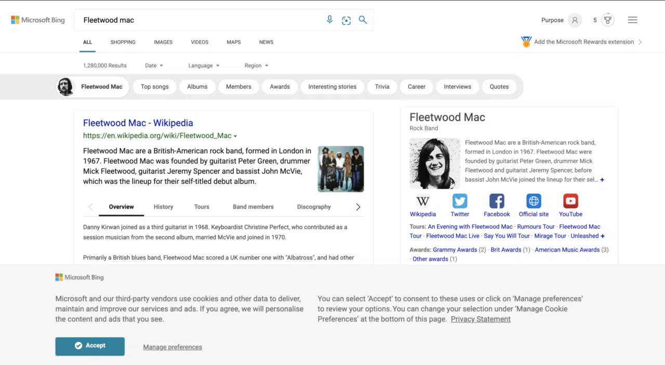
Task: Open the Rumours Tour link
Action: (x=536, y=226)
